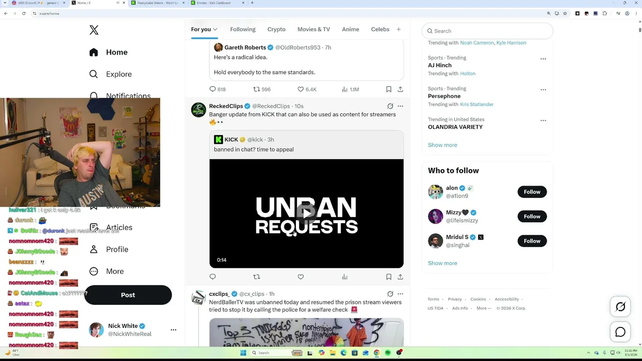The width and height of the screenshot is (642, 361).
Task: Switch to the Kick Dashboard browser tab
Action: click(216, 3)
